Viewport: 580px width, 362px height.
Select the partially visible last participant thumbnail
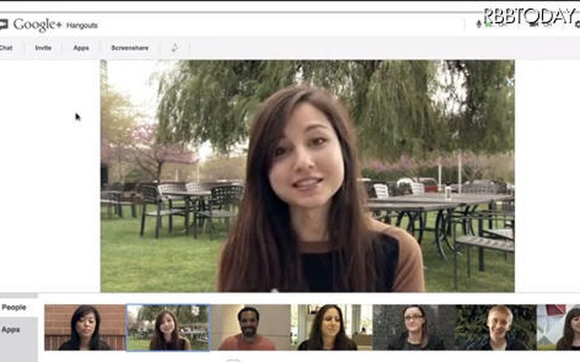tap(558, 328)
